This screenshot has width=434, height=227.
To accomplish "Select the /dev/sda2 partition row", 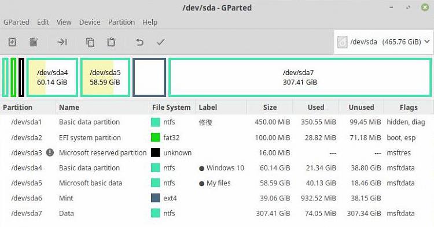I will pyautogui.click(x=217, y=137).
